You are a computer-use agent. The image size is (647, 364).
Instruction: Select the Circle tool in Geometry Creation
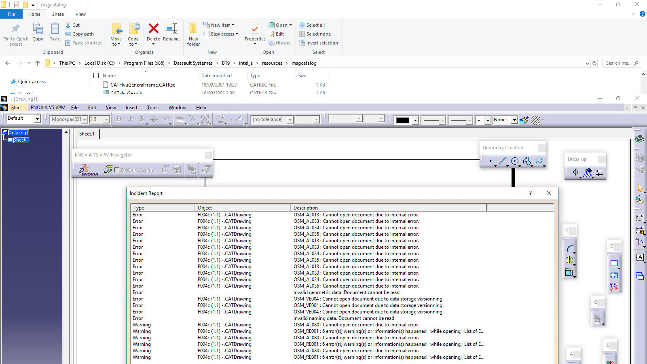514,161
